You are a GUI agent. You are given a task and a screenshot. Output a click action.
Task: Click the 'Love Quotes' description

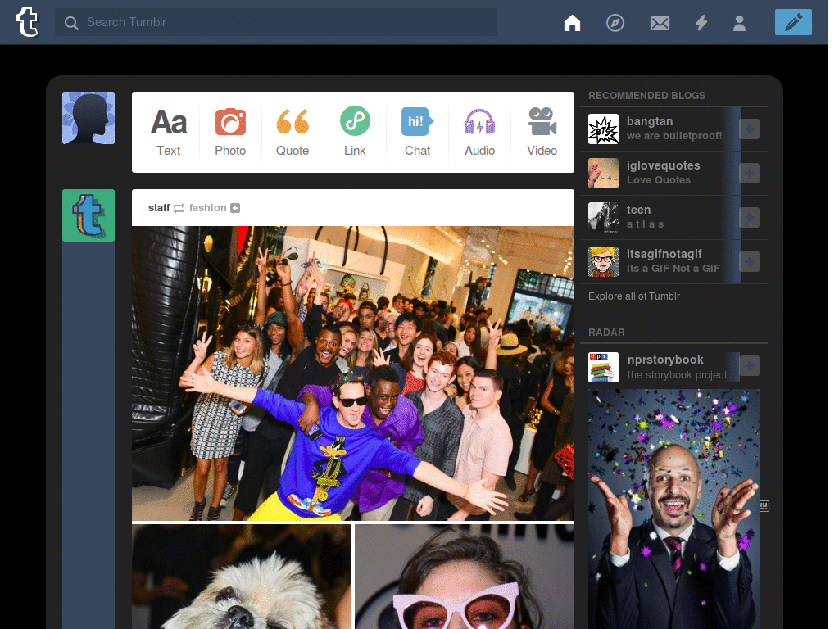coord(659,180)
